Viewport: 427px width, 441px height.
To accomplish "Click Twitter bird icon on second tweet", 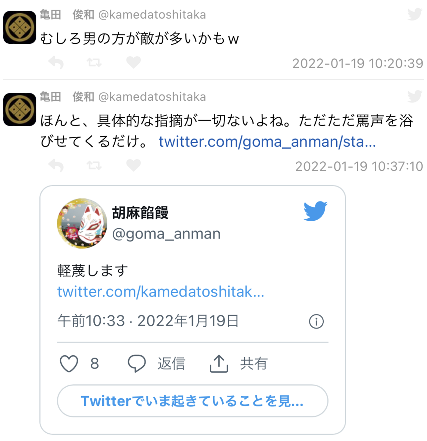I will tap(415, 96).
